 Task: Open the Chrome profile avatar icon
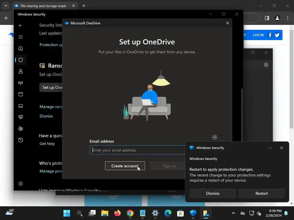[277, 18]
